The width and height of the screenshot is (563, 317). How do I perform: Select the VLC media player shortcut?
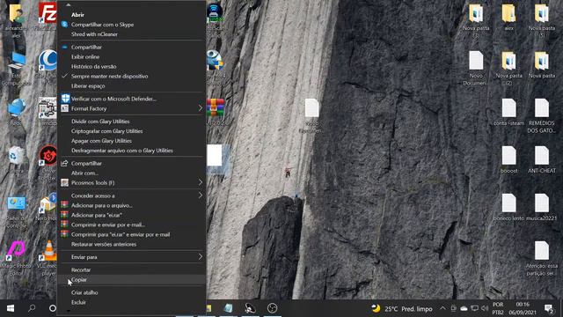click(48, 258)
